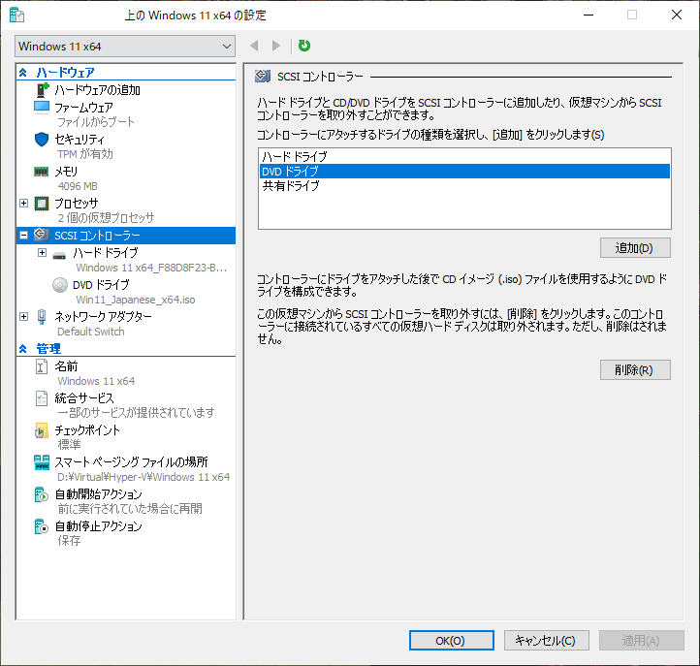Viewport: 700px width, 666px height.
Task: Click the キャンセル(C) button
Action: point(547,641)
